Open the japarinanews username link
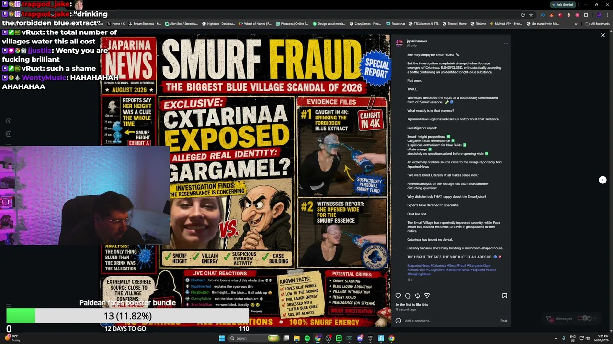 416,41
